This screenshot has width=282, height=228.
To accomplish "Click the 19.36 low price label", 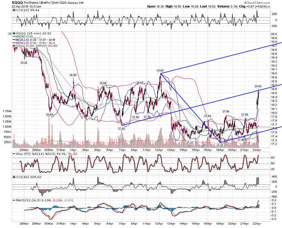I will click(24, 63).
